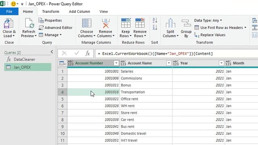The image size is (258, 145).
Task: Click the cell containing Domestic travel
Action: pos(146,133)
